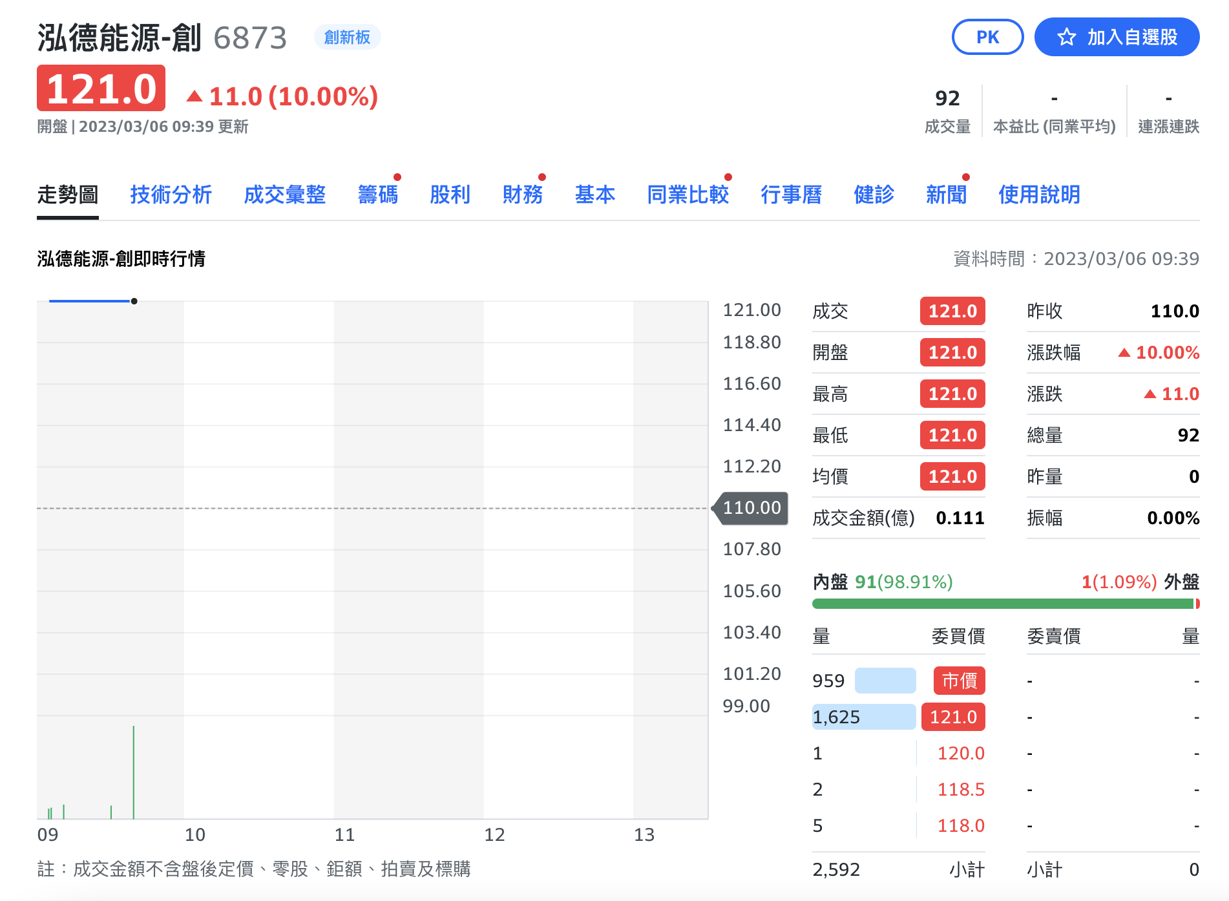Click the PK compare button

(x=987, y=37)
